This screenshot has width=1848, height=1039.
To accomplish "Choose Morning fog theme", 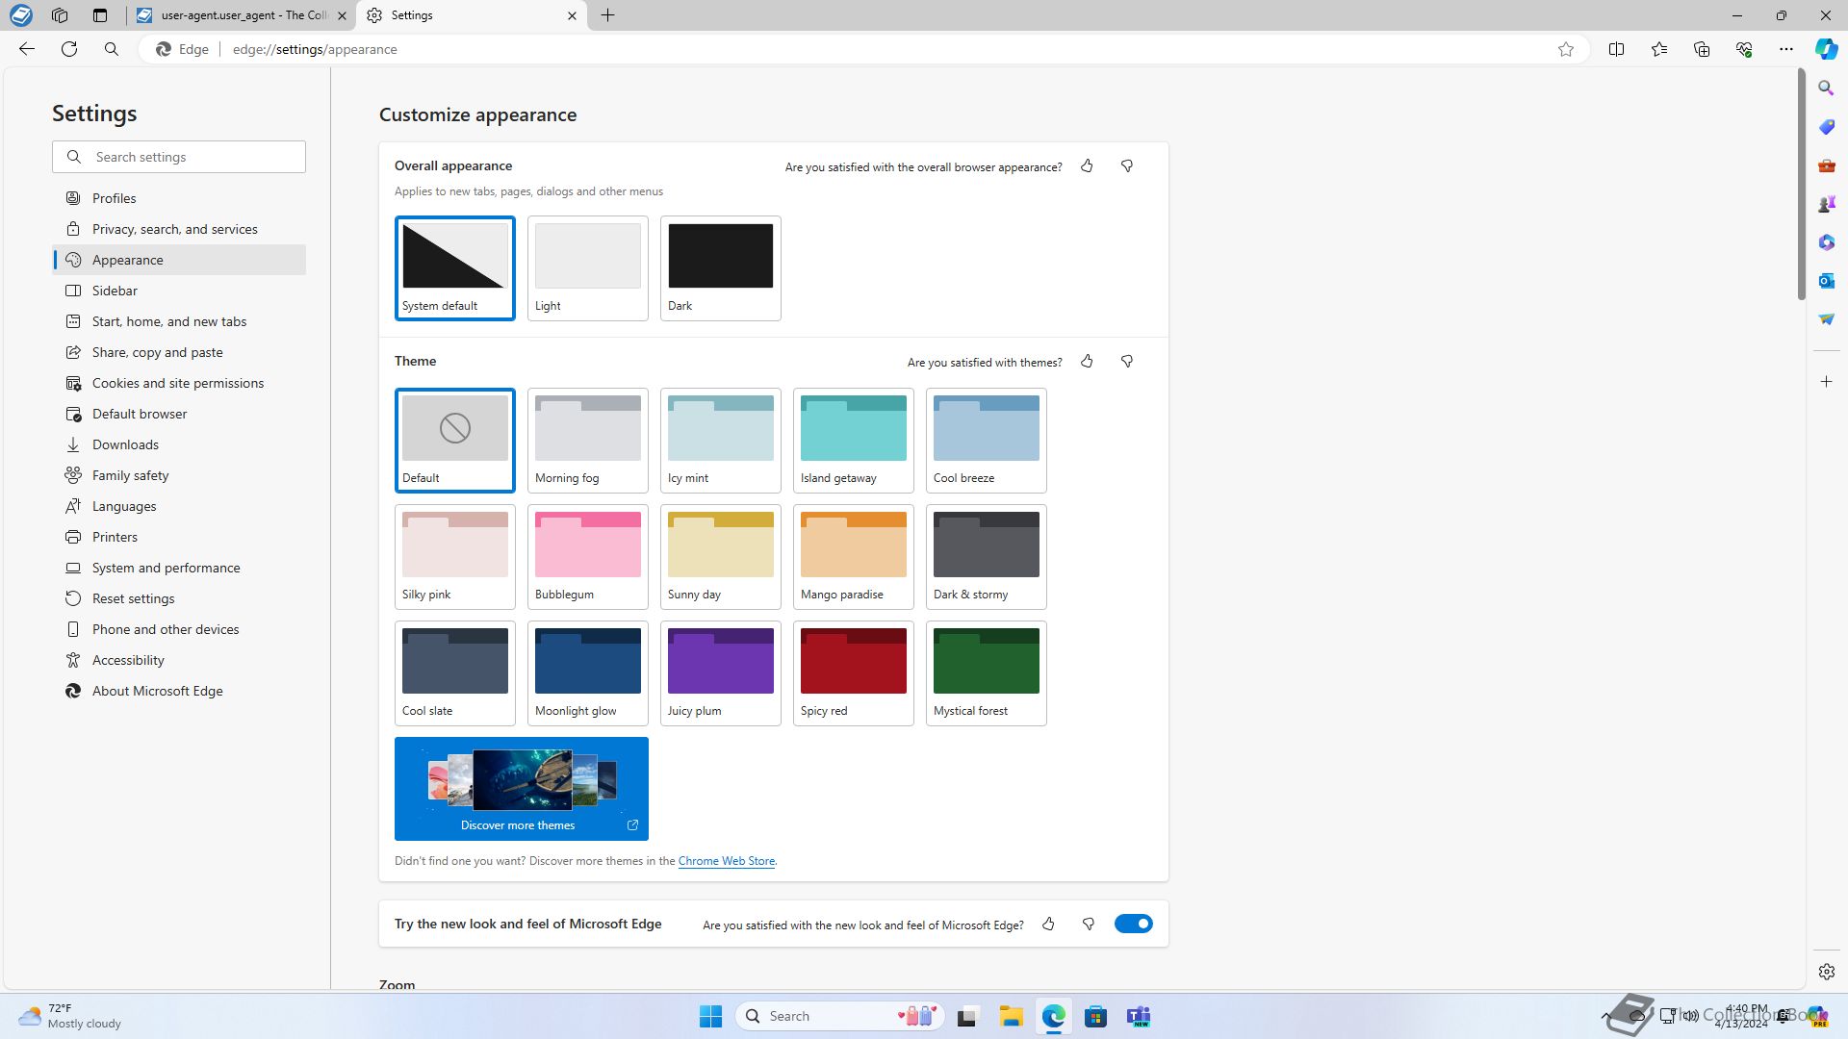I will 588,440.
